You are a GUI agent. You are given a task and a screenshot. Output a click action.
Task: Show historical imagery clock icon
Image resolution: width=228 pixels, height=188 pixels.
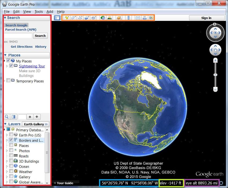[103, 18]
